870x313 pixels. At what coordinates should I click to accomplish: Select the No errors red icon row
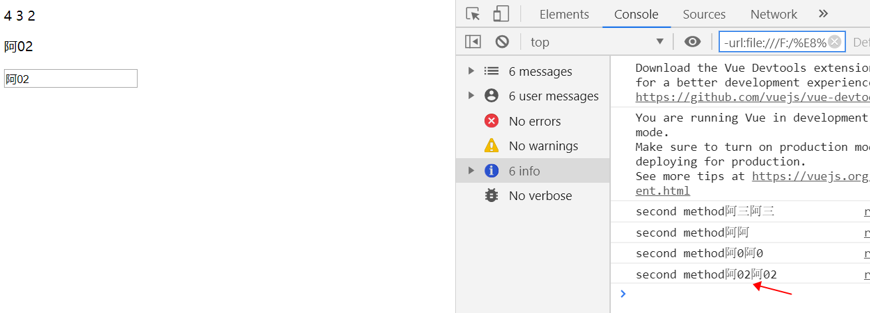533,121
